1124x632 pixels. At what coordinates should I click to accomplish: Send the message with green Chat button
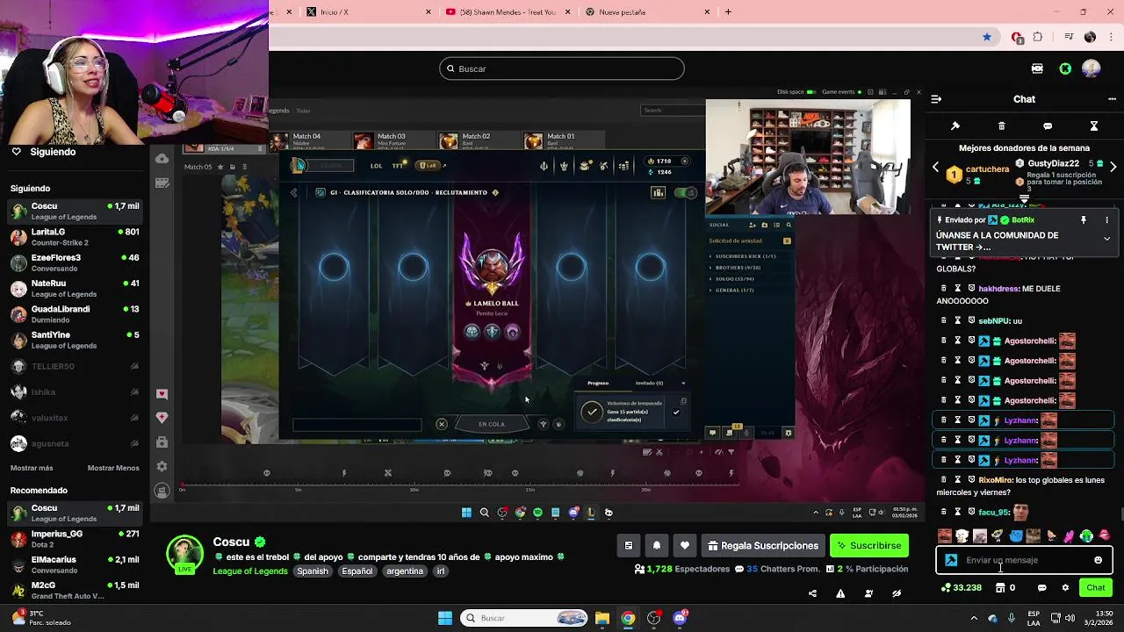1096,588
